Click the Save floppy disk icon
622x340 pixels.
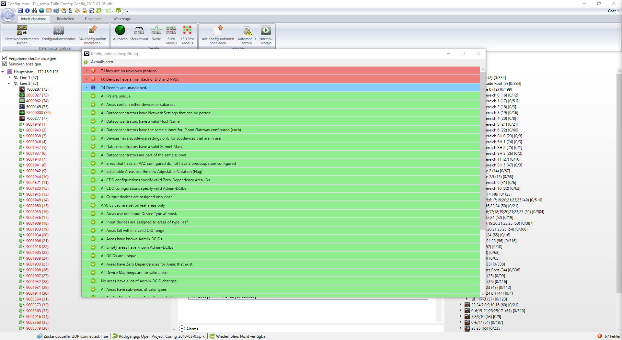point(20,11)
